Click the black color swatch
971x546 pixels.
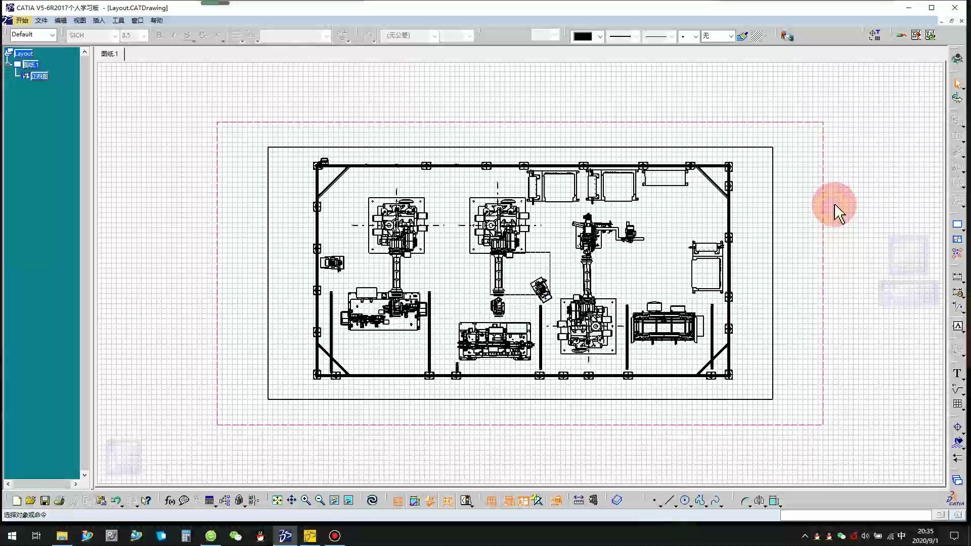pos(583,36)
